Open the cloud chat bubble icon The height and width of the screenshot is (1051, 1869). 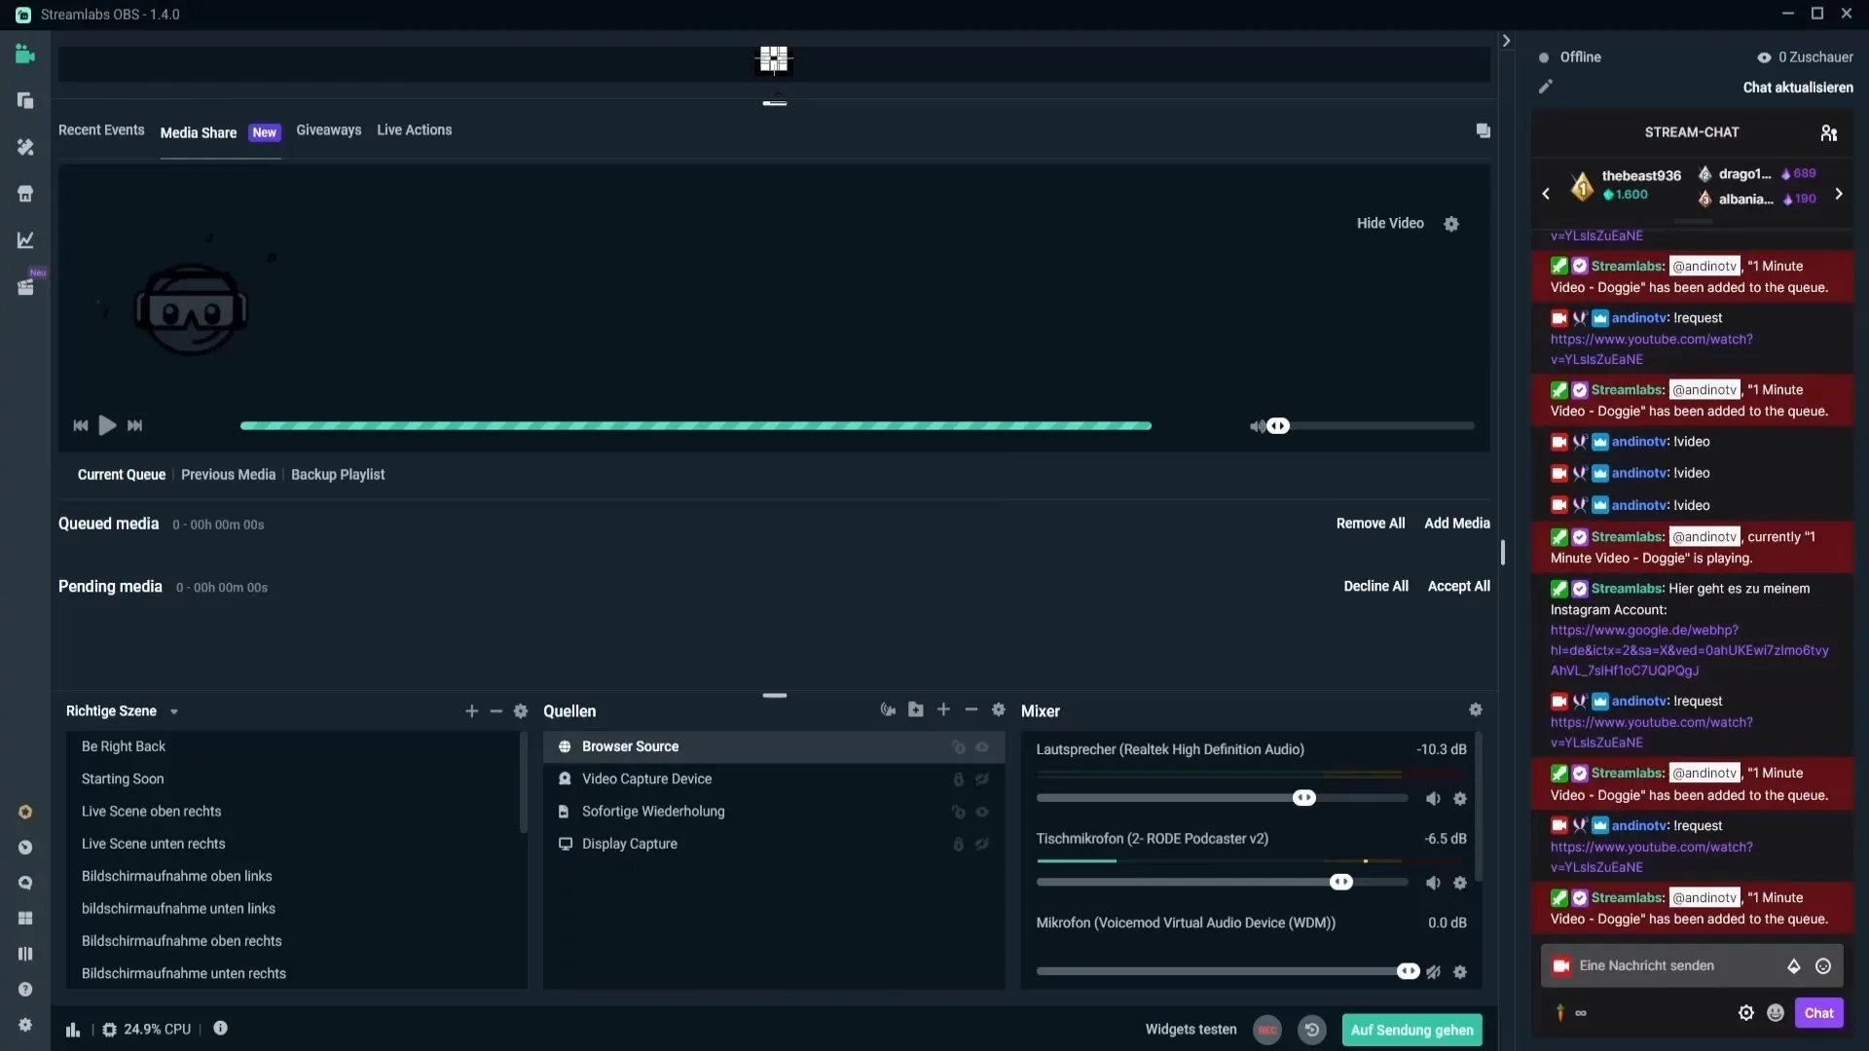tap(25, 883)
